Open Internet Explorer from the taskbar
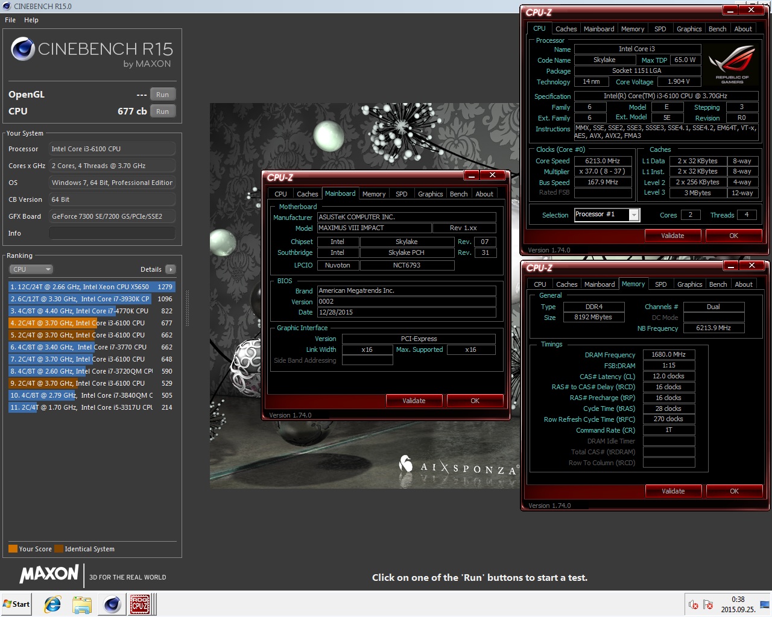 [53, 604]
